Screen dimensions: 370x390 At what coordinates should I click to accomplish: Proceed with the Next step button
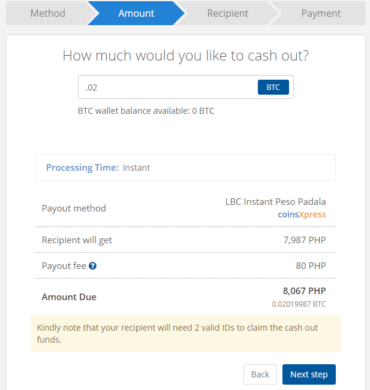309,374
